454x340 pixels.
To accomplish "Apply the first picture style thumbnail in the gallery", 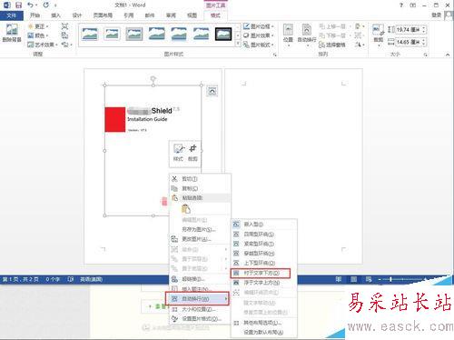I will pos(90,35).
